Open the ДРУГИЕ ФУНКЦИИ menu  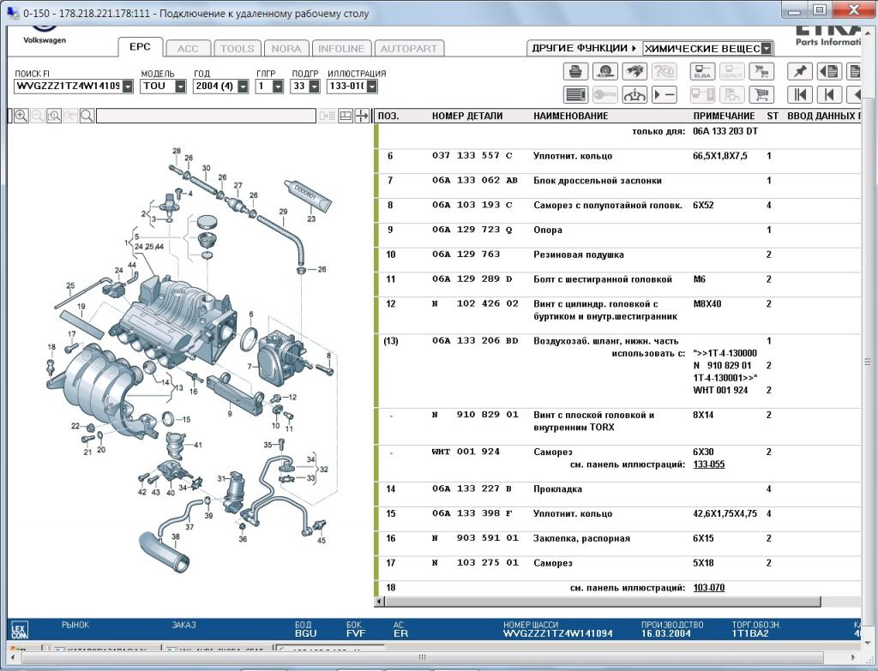pyautogui.click(x=584, y=48)
